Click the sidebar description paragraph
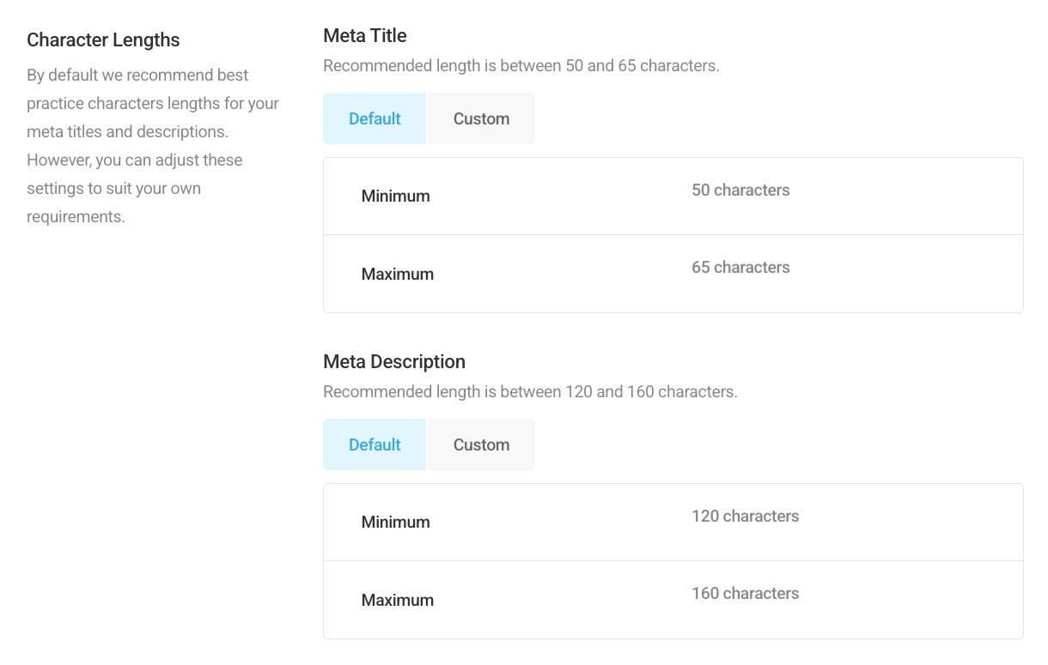 pyautogui.click(x=153, y=145)
